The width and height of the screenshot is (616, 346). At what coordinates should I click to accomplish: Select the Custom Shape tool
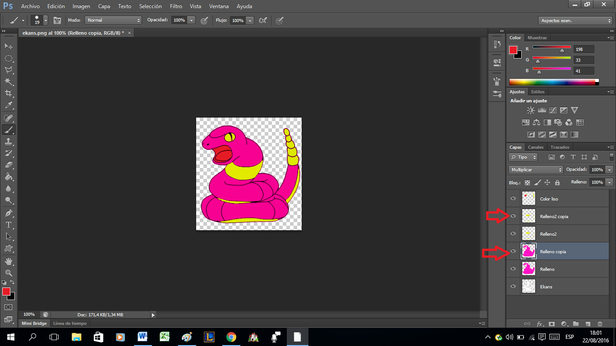[9, 248]
